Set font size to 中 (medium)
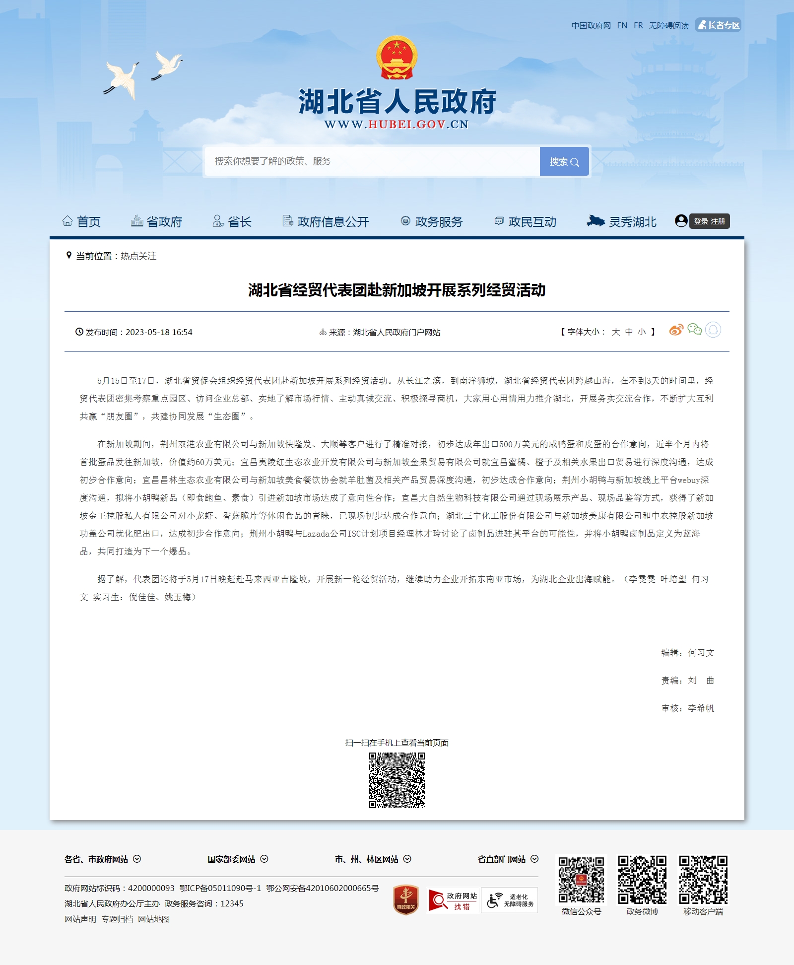This screenshot has height=965, width=794. coord(629,332)
